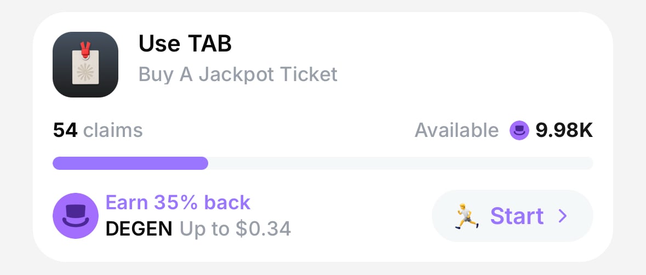
Task: Click the word "claims"
Action: coord(113,131)
